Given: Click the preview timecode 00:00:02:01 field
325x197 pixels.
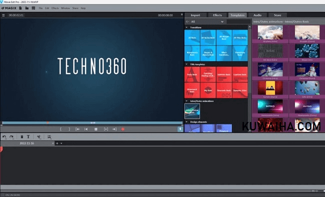Looking at the screenshot, I should 16,15.
